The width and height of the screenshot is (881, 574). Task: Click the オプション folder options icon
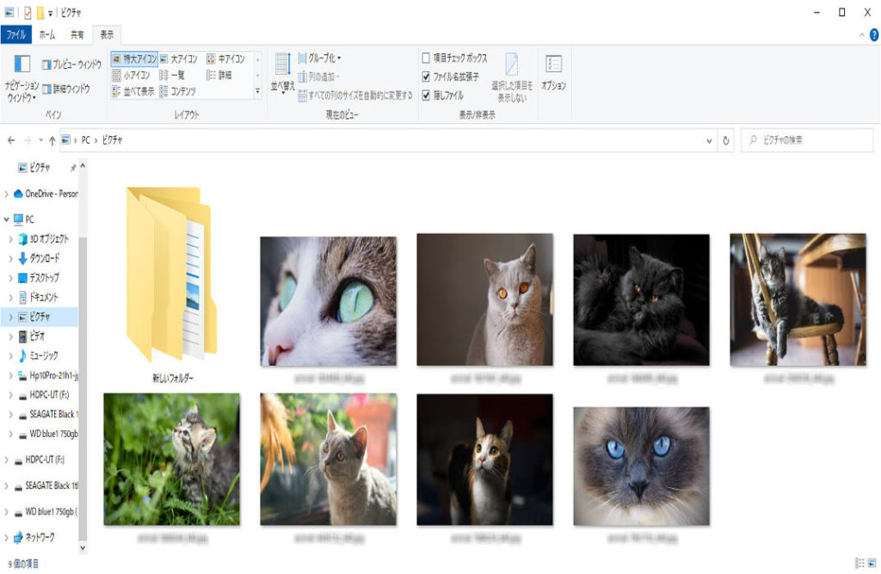[x=553, y=71]
